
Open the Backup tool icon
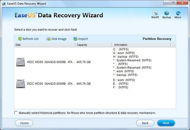click(167, 13)
